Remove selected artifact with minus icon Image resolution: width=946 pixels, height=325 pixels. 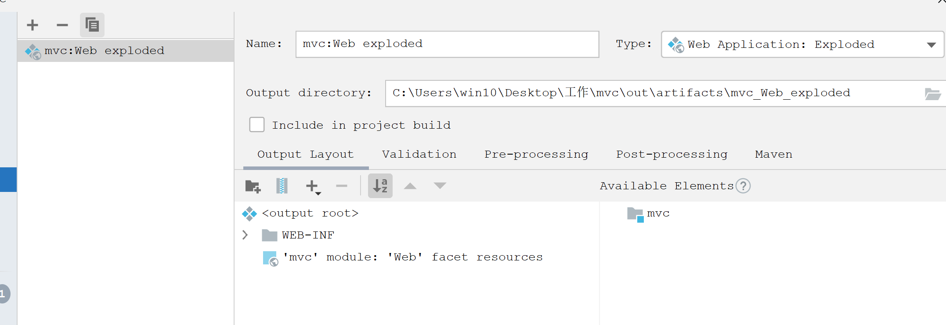[x=62, y=25]
